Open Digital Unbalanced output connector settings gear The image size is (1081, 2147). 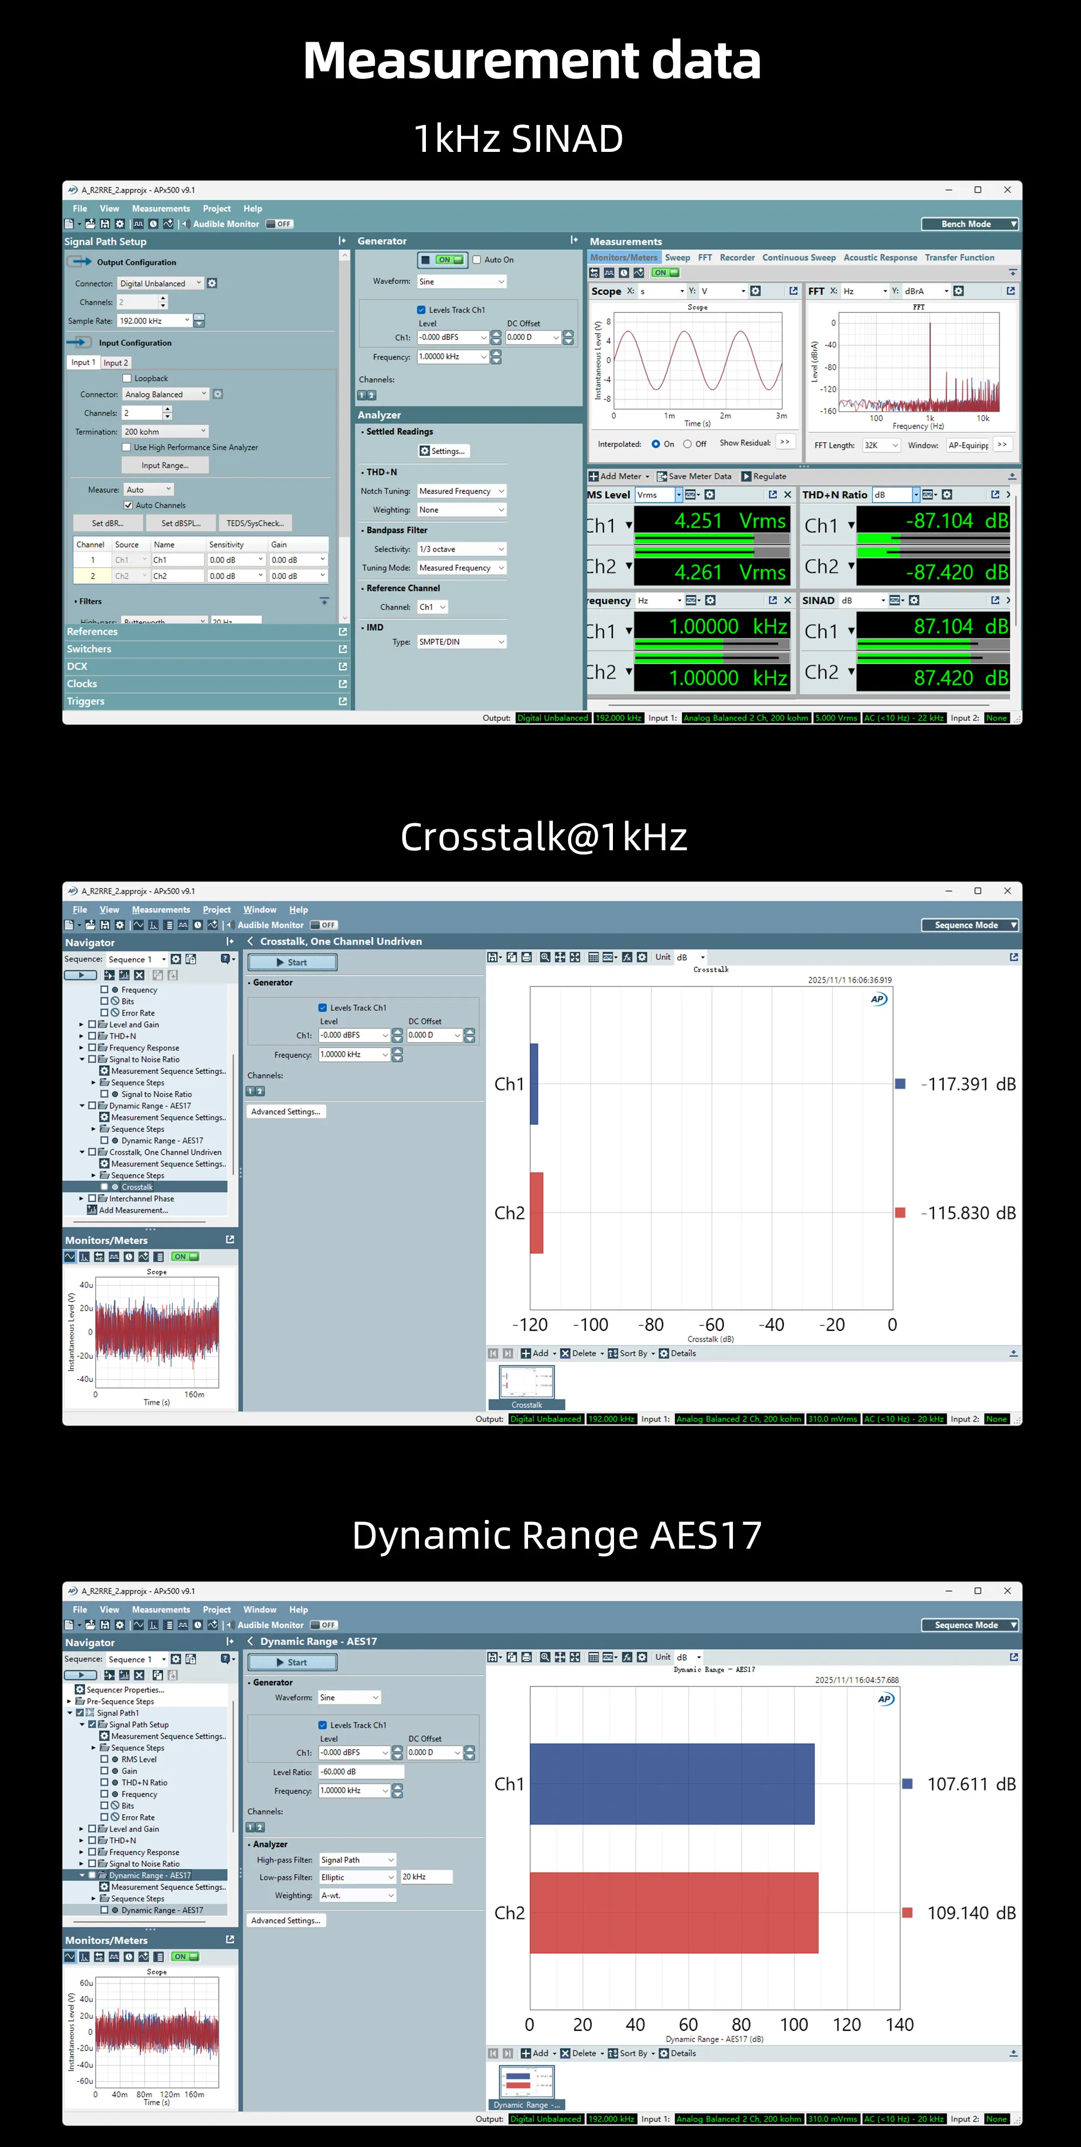pos(212,283)
